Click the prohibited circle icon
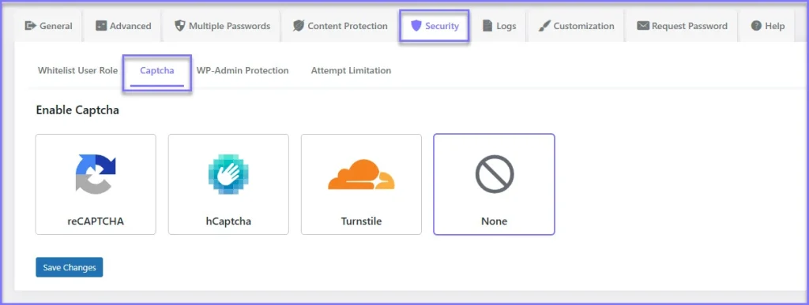The width and height of the screenshot is (809, 305). coord(495,174)
